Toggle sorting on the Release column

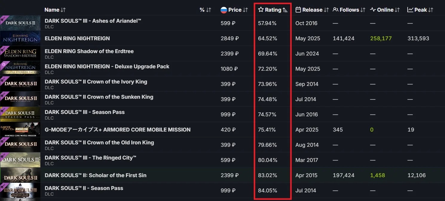tap(325, 10)
